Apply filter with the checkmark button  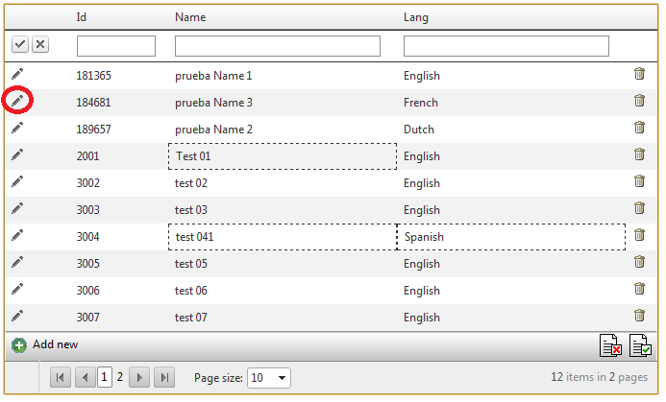coord(19,44)
